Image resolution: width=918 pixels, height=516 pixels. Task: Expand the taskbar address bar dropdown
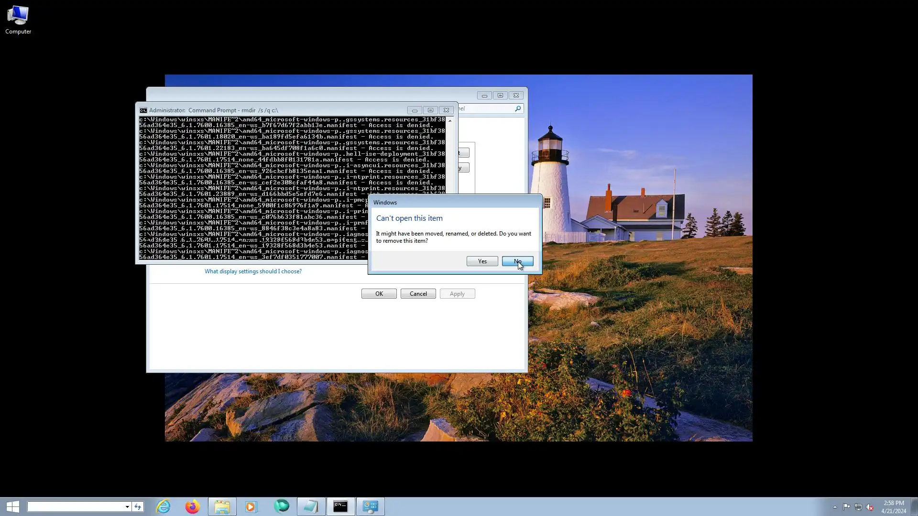(x=127, y=507)
